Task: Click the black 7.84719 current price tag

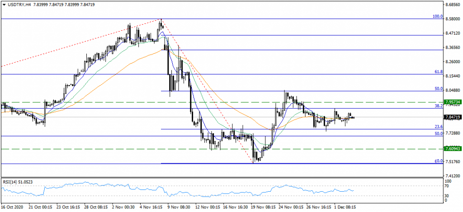Action: 453,117
